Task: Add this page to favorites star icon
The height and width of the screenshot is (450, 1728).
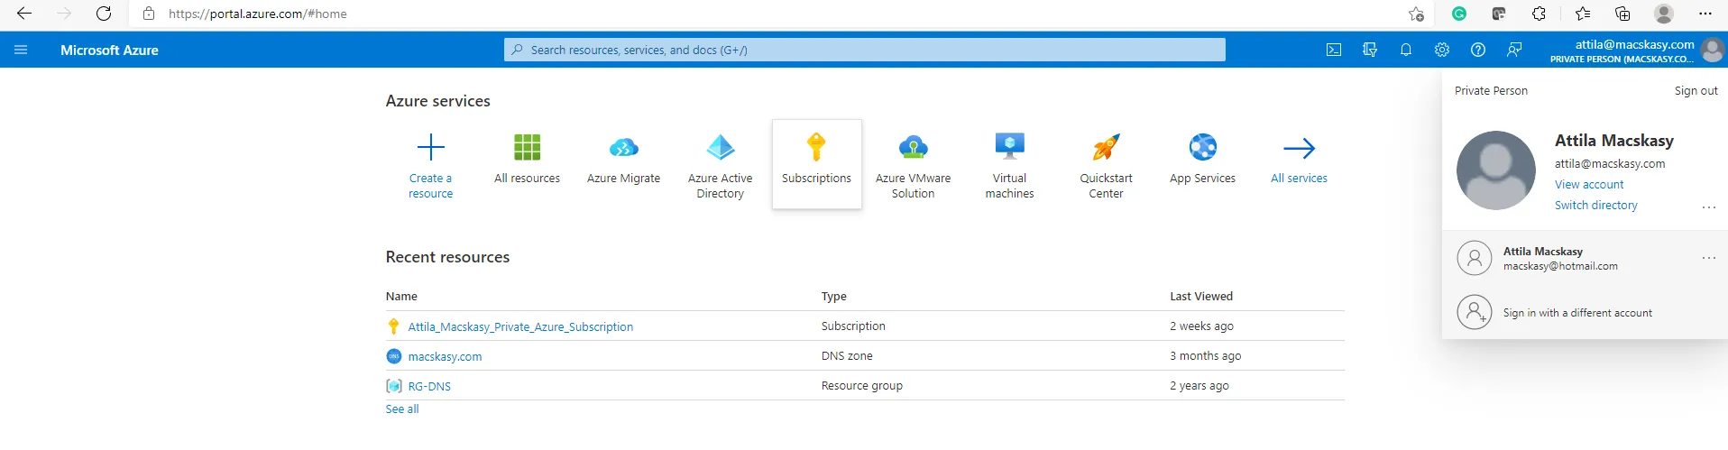Action: [x=1416, y=14]
